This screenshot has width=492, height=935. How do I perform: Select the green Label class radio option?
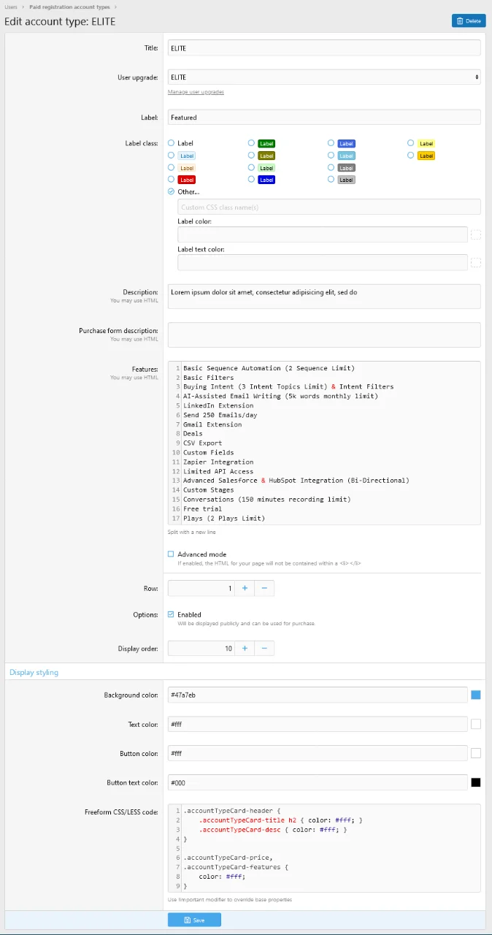(x=251, y=143)
